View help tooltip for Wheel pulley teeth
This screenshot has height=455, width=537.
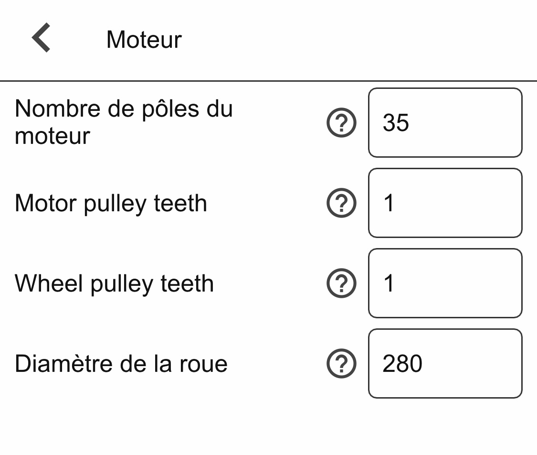click(341, 283)
